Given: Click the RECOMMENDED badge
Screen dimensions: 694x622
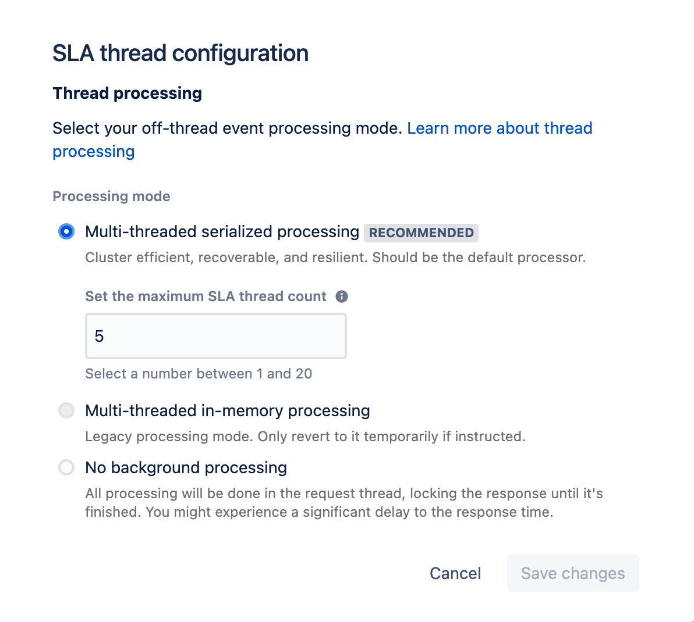Looking at the screenshot, I should tap(421, 233).
